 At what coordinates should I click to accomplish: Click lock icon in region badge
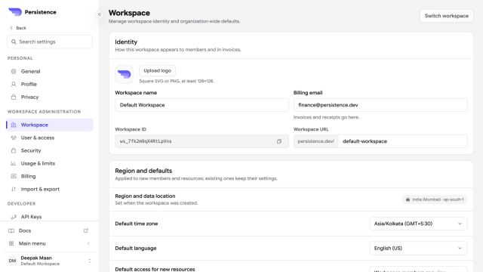click(408, 199)
